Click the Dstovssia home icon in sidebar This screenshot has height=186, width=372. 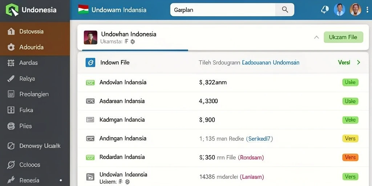click(11, 31)
